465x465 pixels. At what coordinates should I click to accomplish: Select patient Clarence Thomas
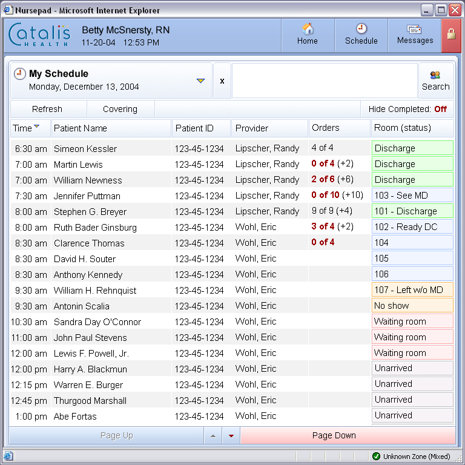point(89,243)
